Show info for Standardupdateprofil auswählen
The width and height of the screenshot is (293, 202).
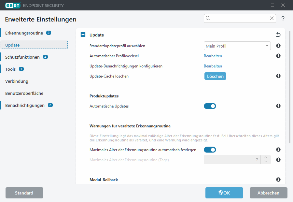point(278,46)
